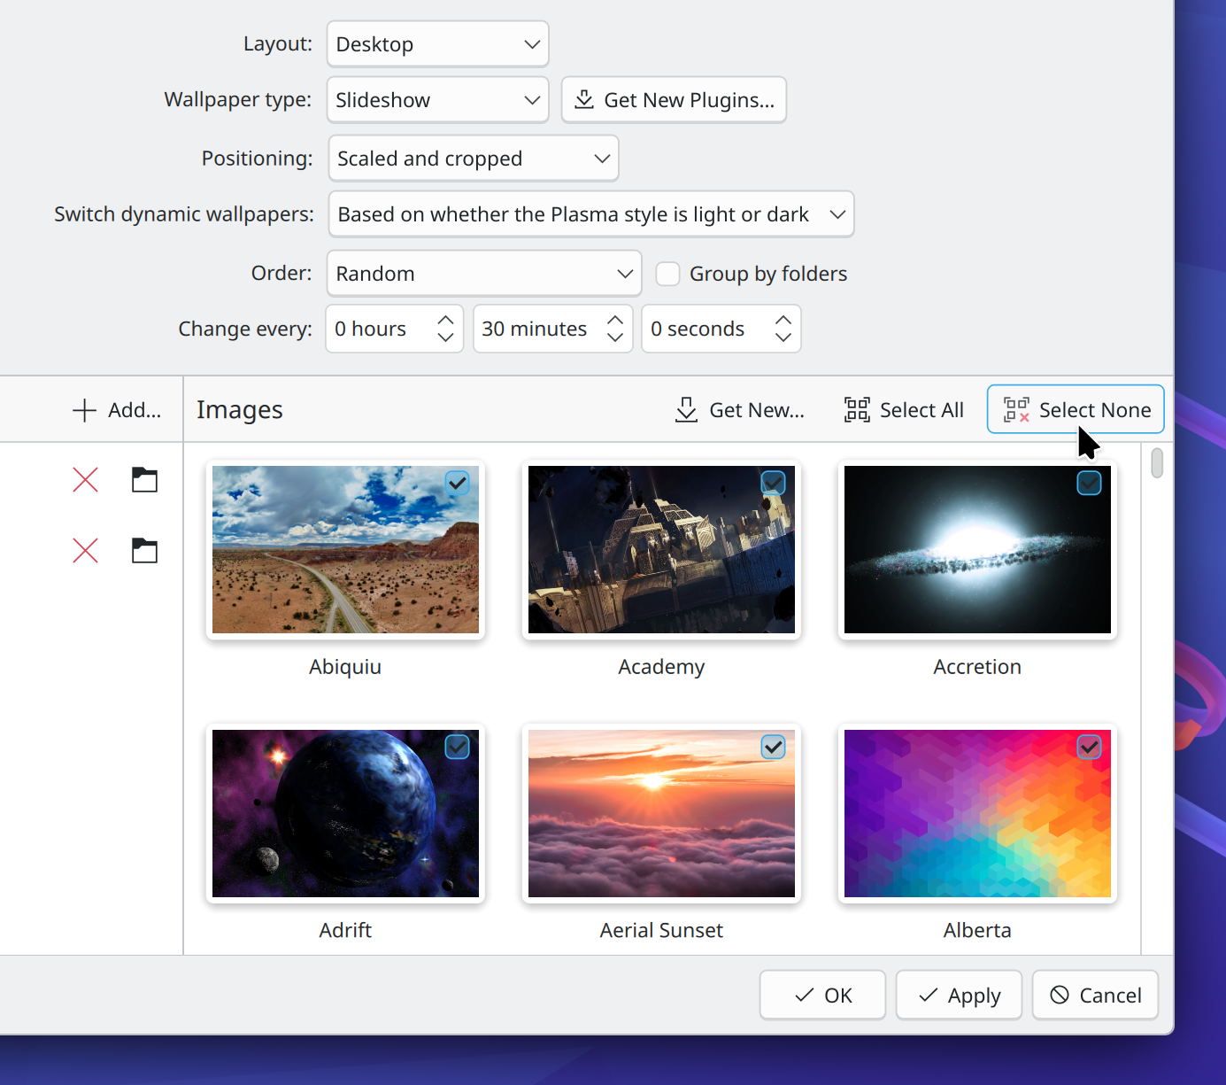Open the second folder icon in sidebar
This screenshot has width=1226, height=1085.
(144, 551)
